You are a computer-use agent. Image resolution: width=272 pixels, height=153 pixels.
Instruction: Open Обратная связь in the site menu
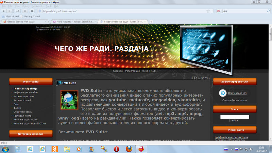(23, 112)
